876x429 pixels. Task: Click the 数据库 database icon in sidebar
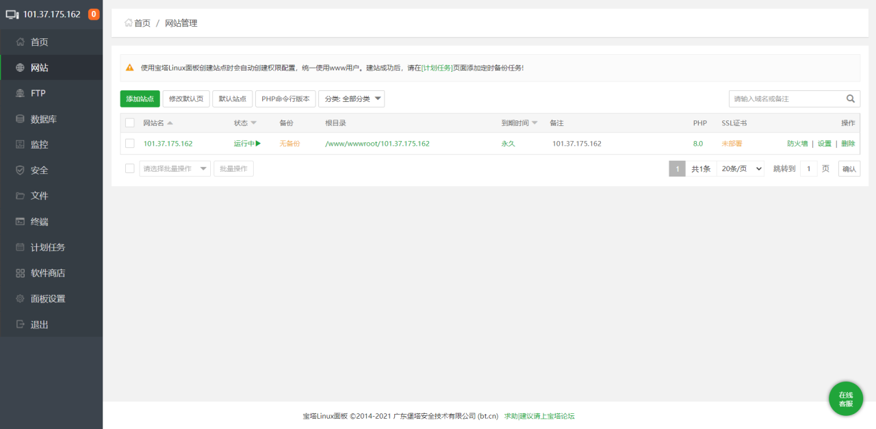coord(20,119)
